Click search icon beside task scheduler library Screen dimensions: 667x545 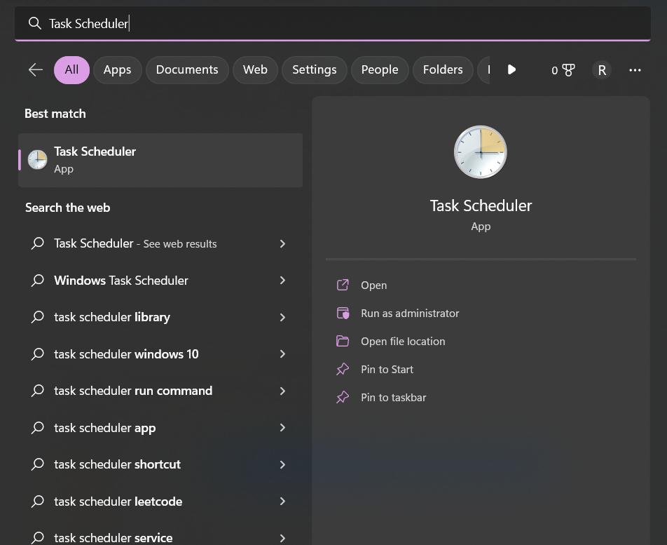click(x=37, y=317)
